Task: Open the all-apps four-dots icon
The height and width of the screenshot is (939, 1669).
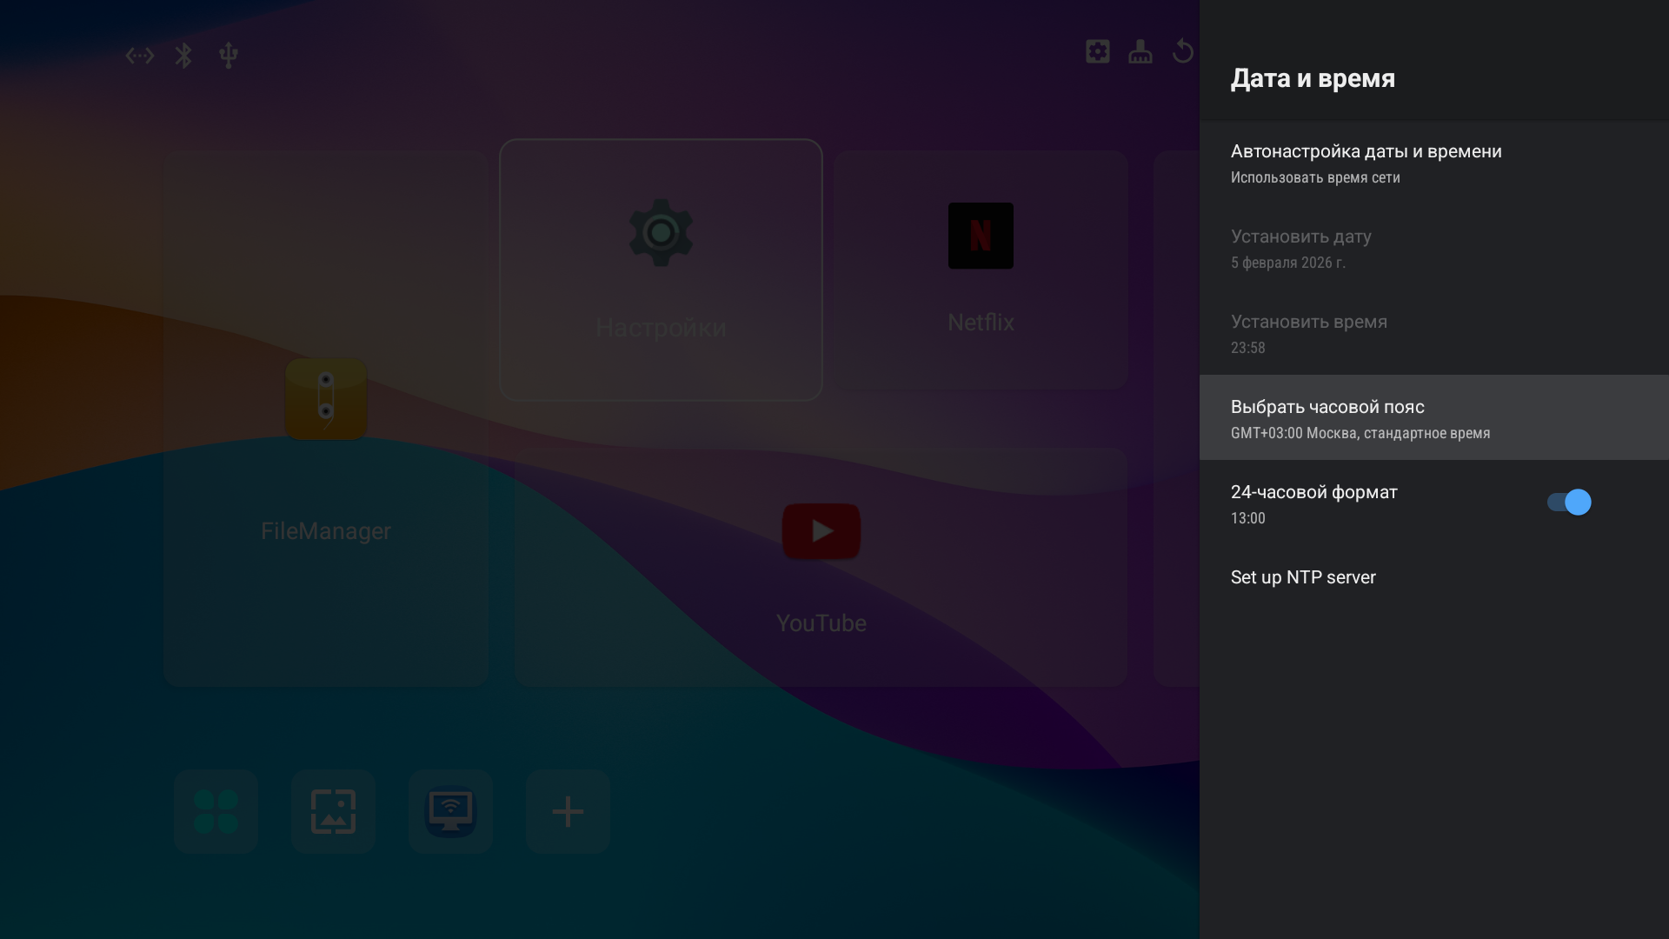Action: coord(216,811)
